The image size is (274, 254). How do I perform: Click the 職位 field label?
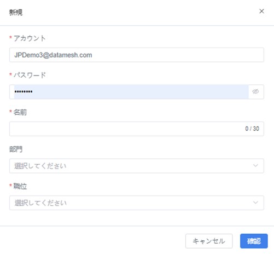[20, 186]
